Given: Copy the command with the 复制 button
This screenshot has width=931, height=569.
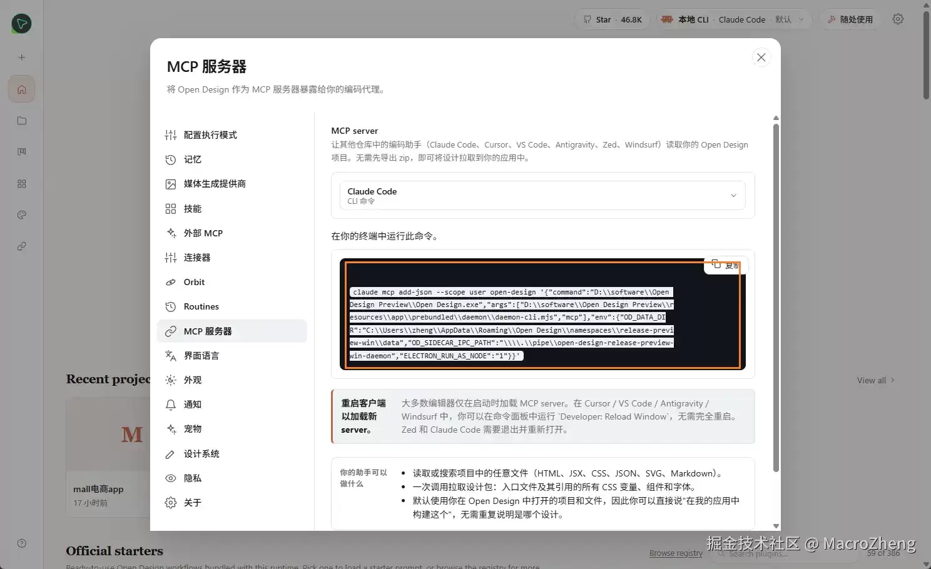Looking at the screenshot, I should tap(726, 265).
